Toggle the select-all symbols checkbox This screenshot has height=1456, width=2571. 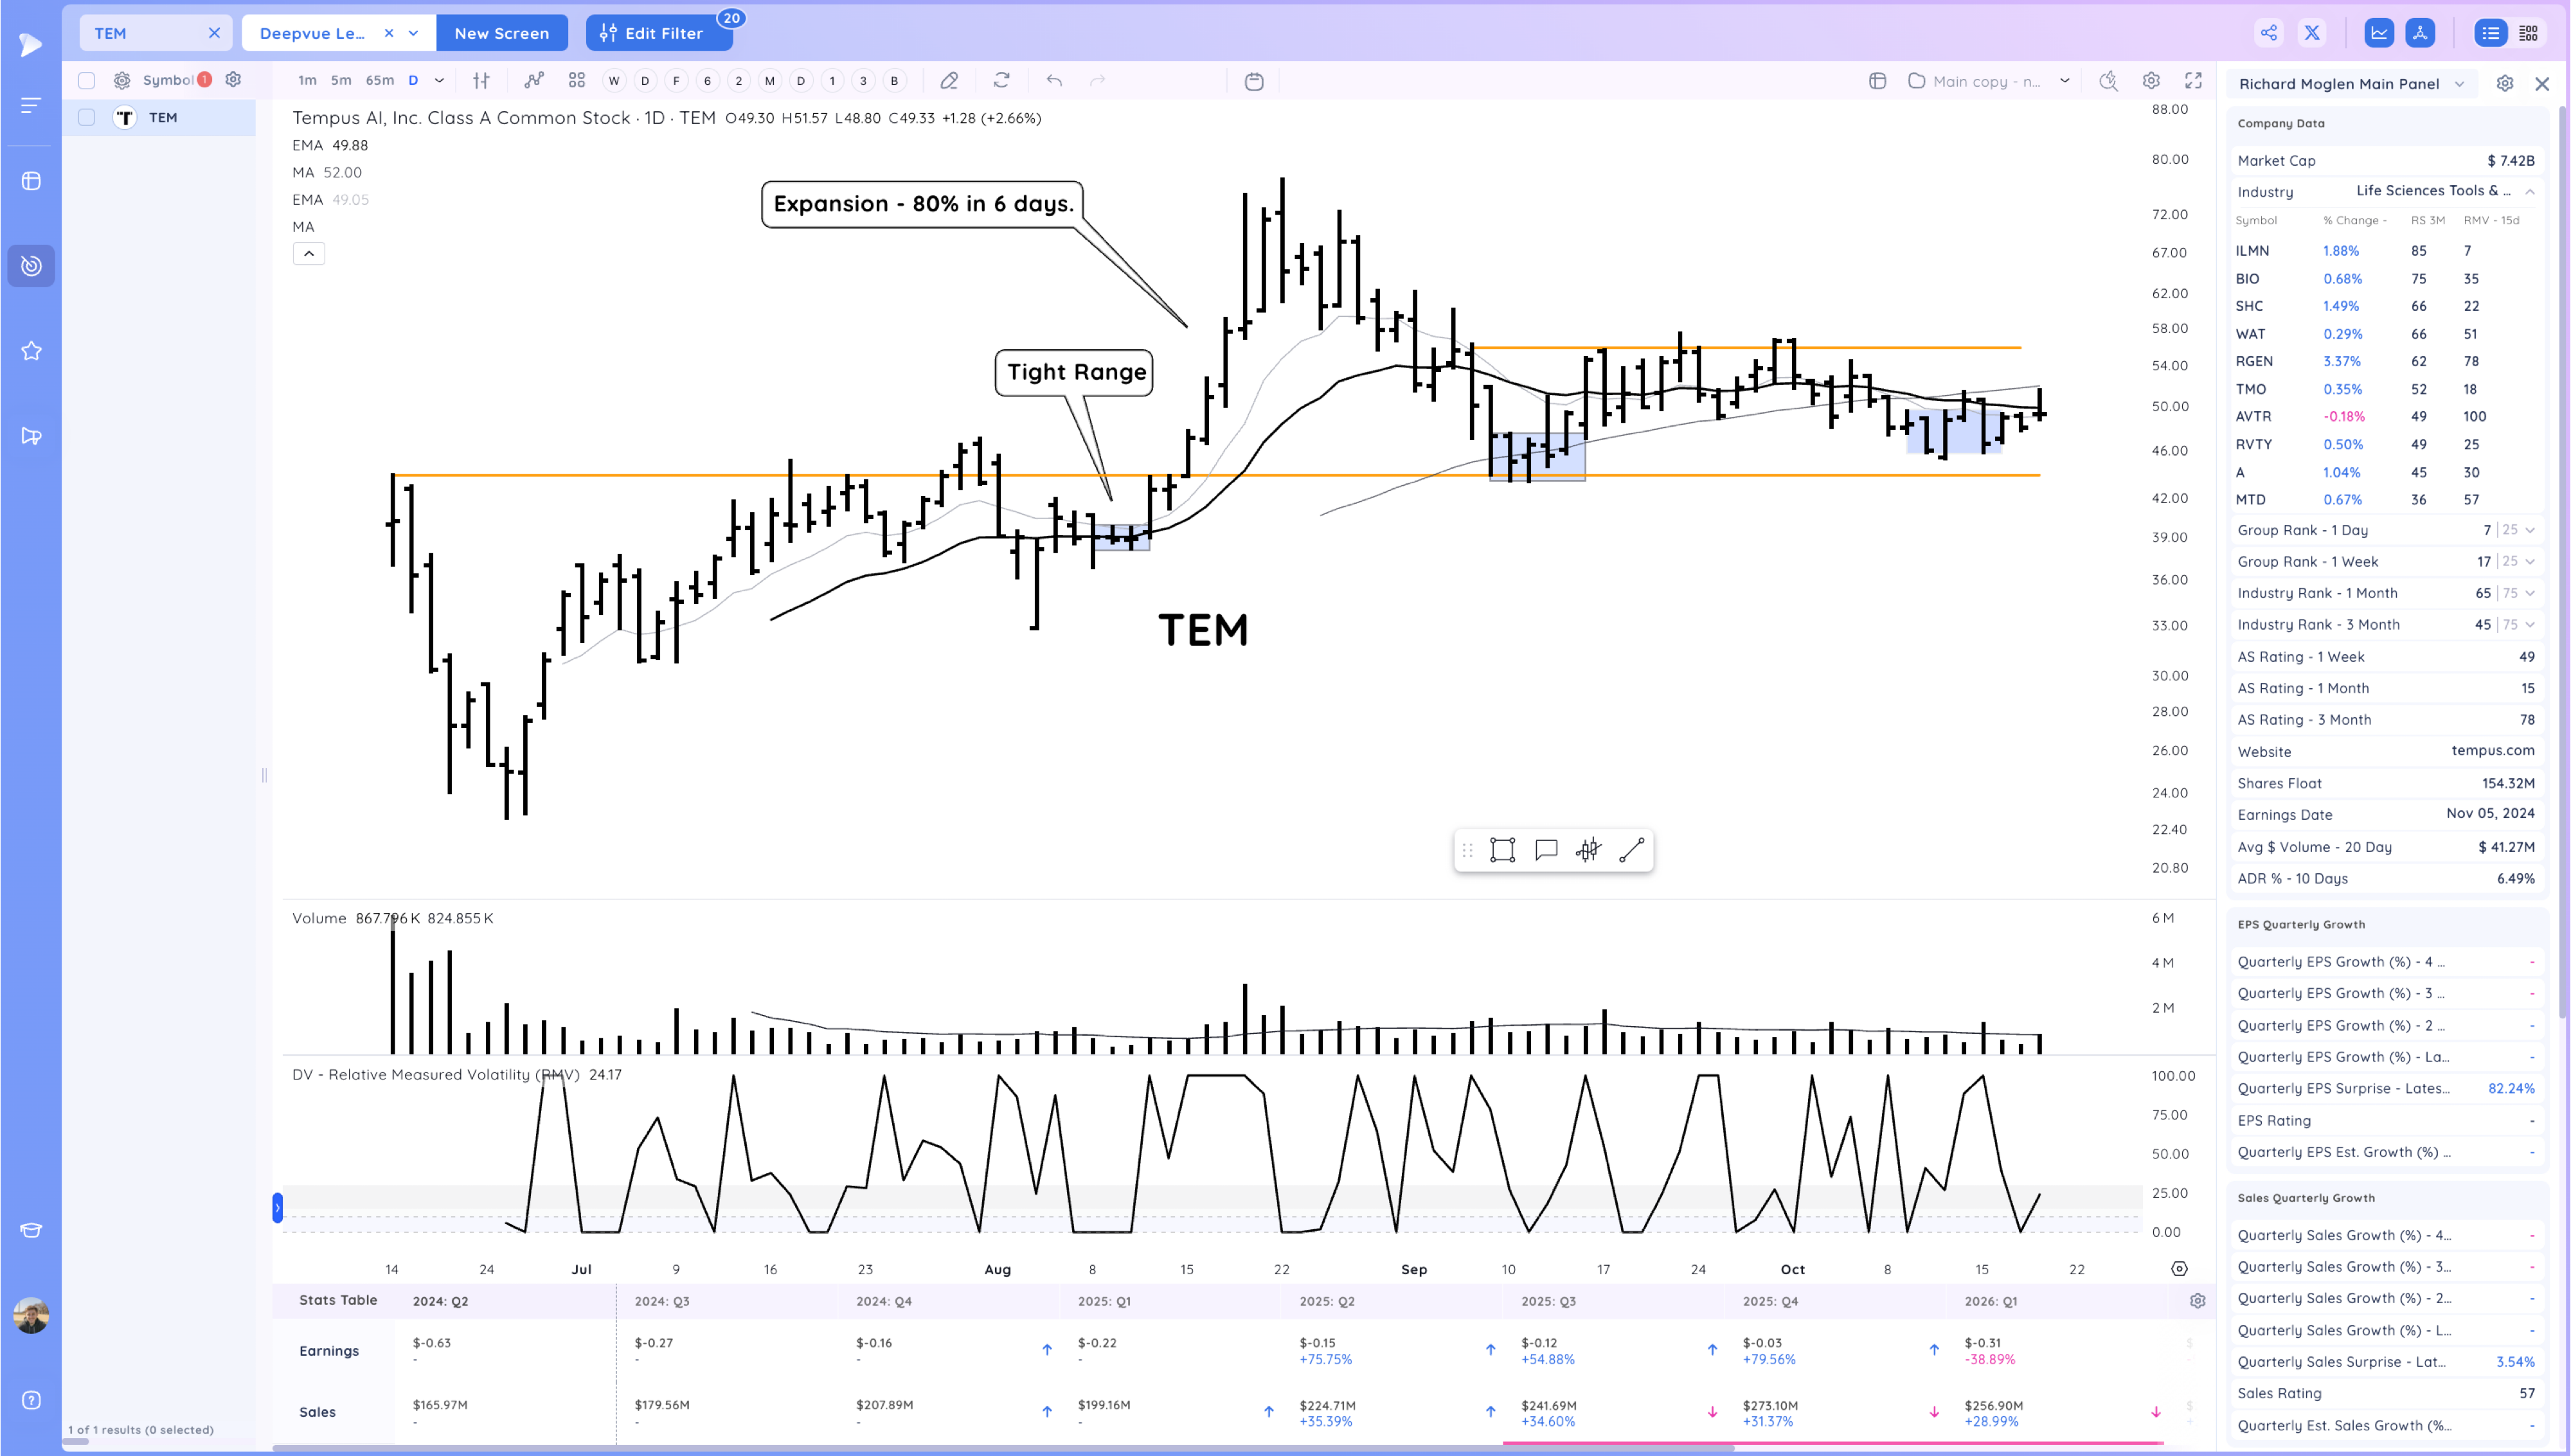point(87,80)
